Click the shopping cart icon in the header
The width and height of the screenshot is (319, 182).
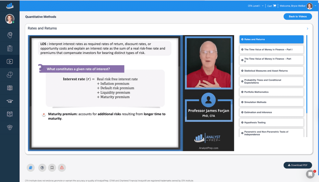[274, 6]
